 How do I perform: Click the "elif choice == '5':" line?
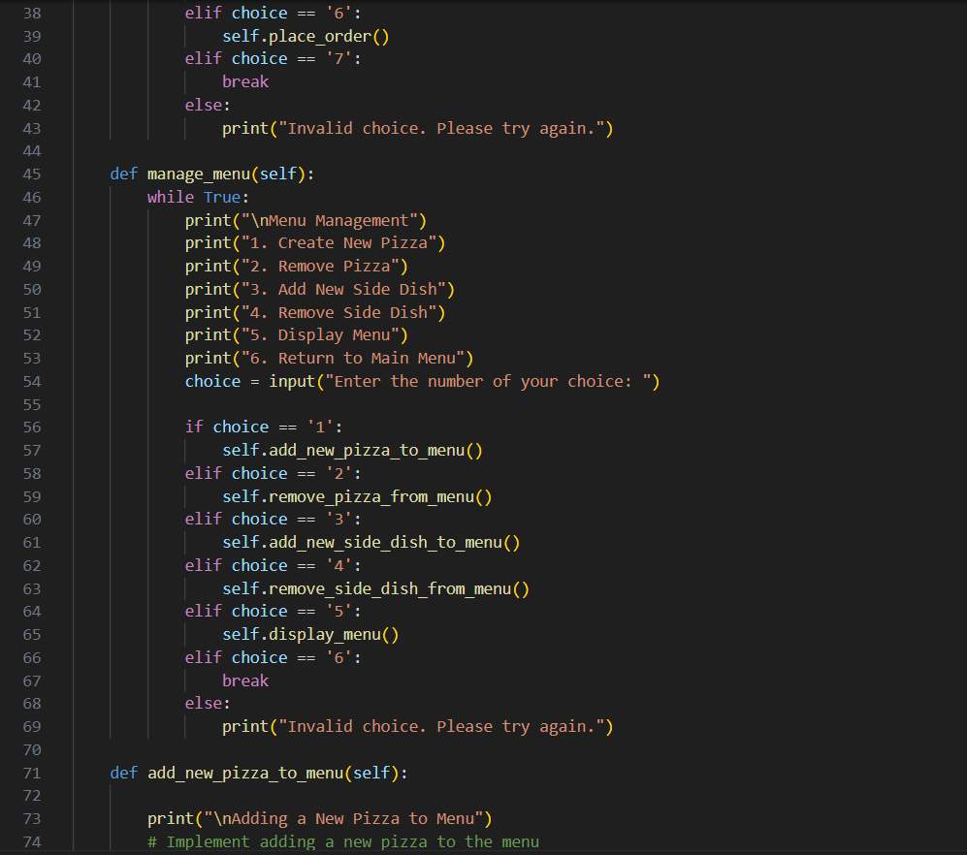[274, 612]
